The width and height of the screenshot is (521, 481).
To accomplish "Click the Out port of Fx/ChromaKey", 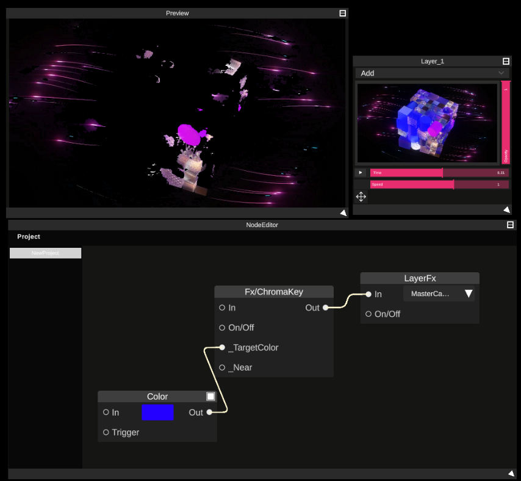I will (324, 308).
